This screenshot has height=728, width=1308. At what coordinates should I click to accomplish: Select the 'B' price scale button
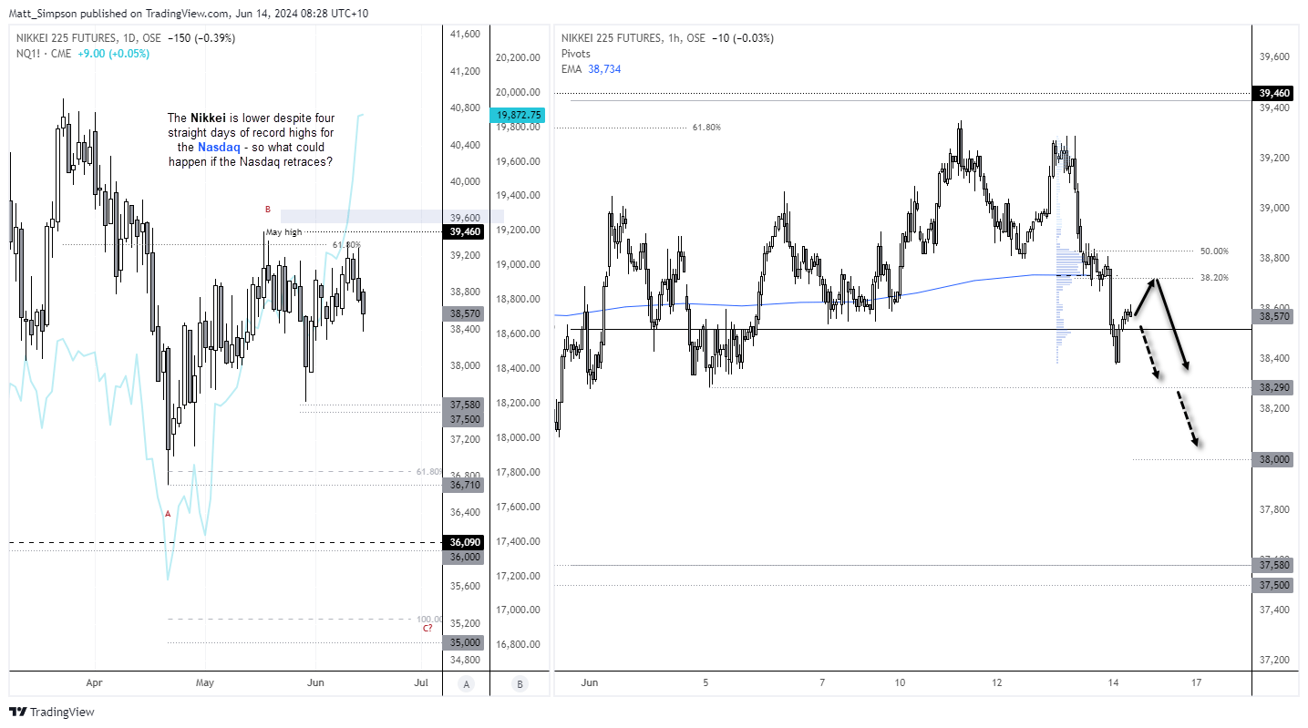pyautogui.click(x=520, y=684)
